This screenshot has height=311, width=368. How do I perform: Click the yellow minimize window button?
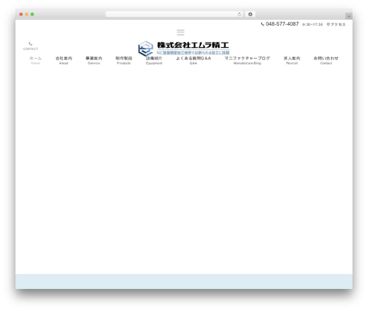pos(26,15)
